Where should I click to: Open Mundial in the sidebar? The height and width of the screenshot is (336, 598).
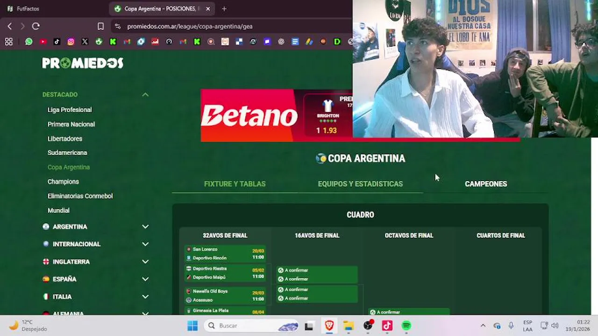click(58, 210)
